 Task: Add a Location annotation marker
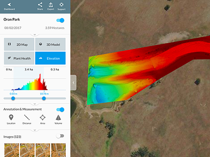pos(11,119)
